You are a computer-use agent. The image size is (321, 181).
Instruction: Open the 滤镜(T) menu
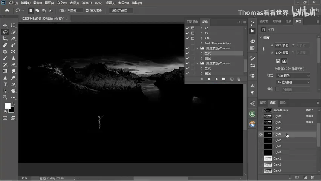[87, 3]
